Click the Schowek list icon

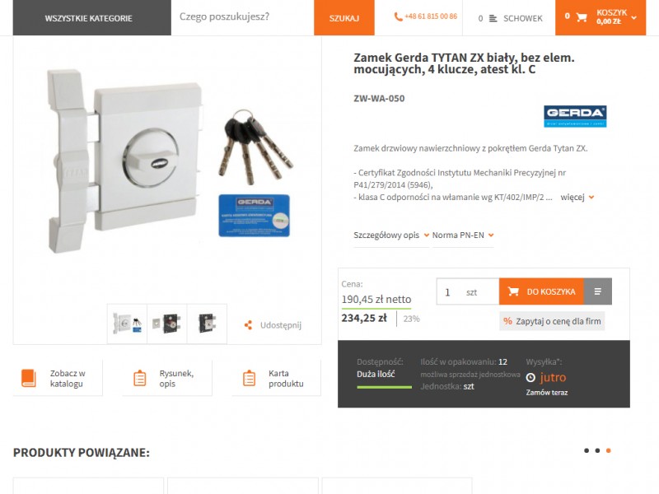pos(493,18)
